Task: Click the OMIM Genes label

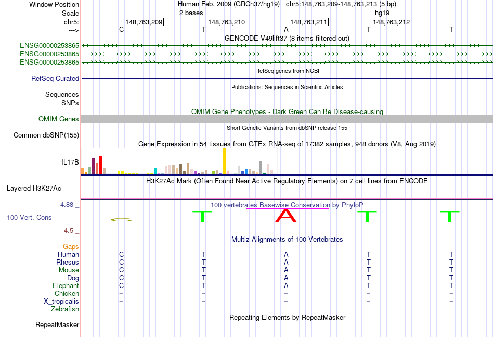Action: [58, 119]
